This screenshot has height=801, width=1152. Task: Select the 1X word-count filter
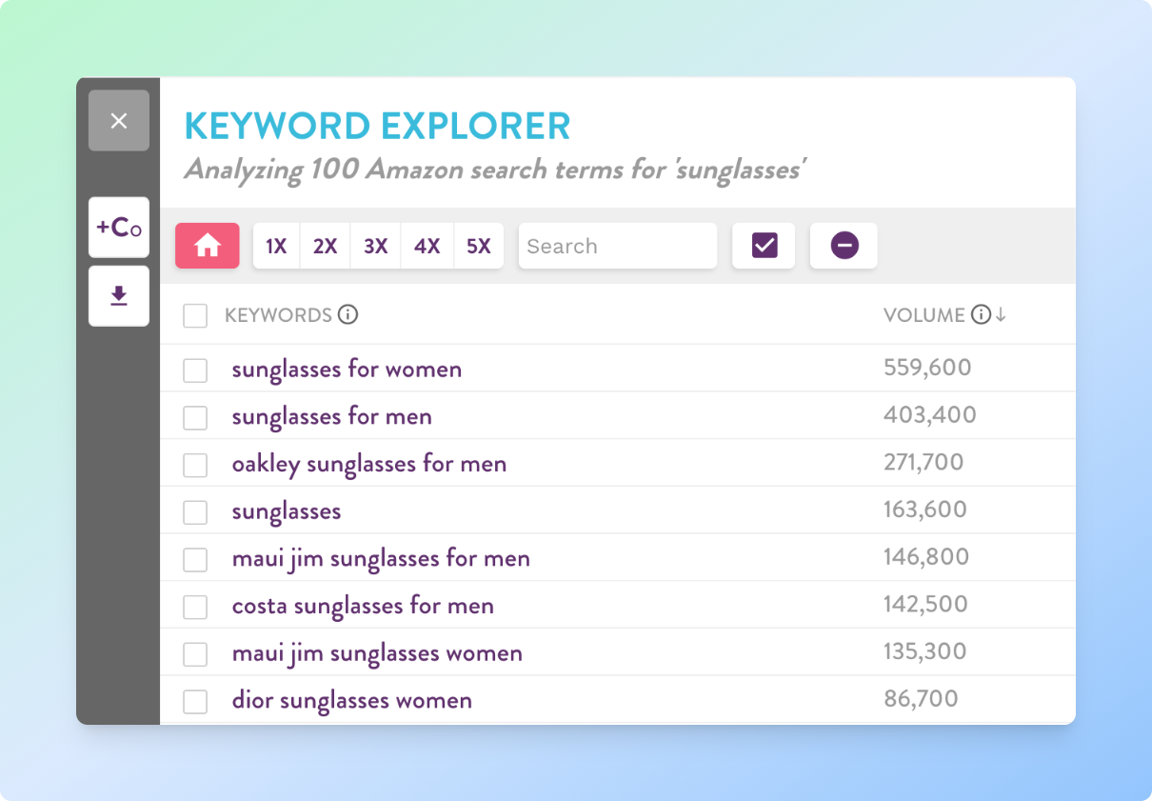pyautogui.click(x=276, y=246)
